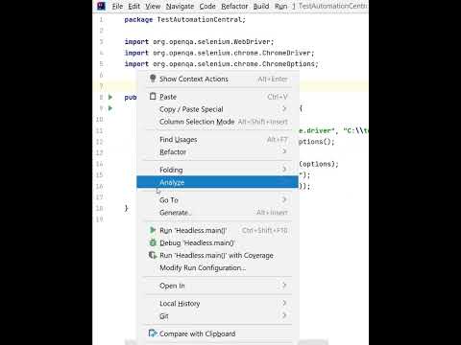The image size is (461, 345).
Task: Expand the Local History submenu arrow
Action: [x=284, y=303]
